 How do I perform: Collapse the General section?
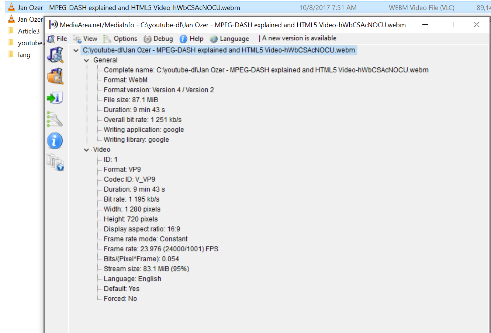coord(86,60)
